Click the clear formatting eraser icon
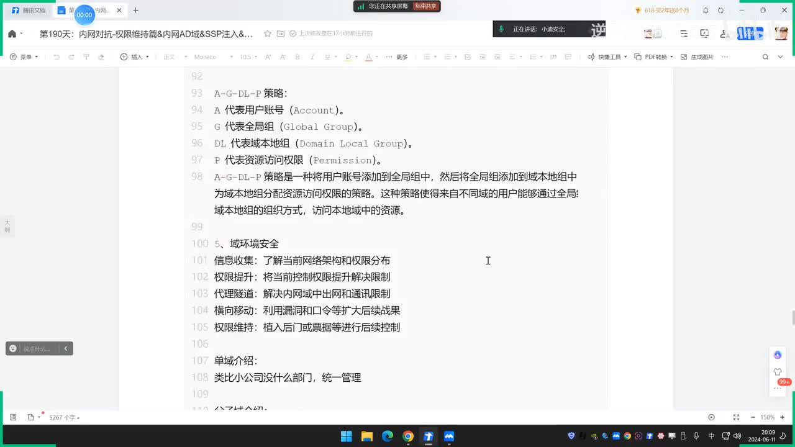This screenshot has width=795, height=447. tap(101, 56)
